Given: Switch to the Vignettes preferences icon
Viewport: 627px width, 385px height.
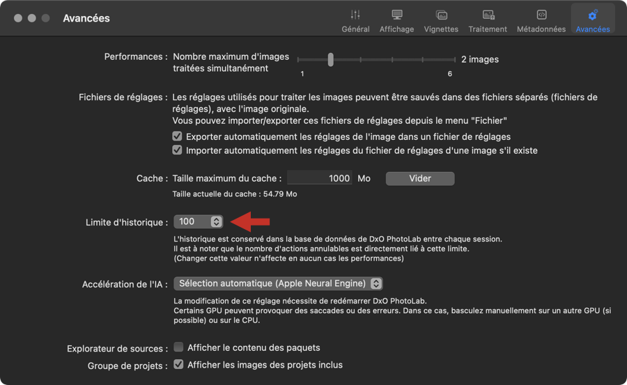Looking at the screenshot, I should [x=441, y=15].
